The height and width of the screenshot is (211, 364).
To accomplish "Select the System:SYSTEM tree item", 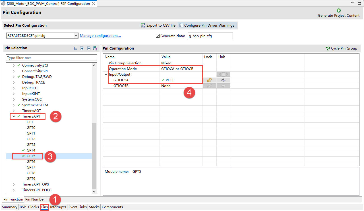I will (35, 105).
